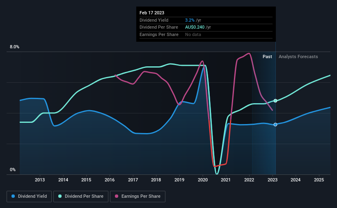Click the 2022 x-axis label
337x208 pixels.
point(249,180)
